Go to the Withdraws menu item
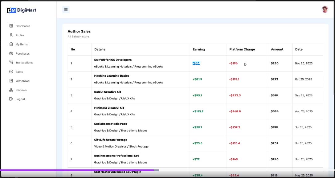Image resolution: width=335 pixels, height=178 pixels. [x=22, y=81]
